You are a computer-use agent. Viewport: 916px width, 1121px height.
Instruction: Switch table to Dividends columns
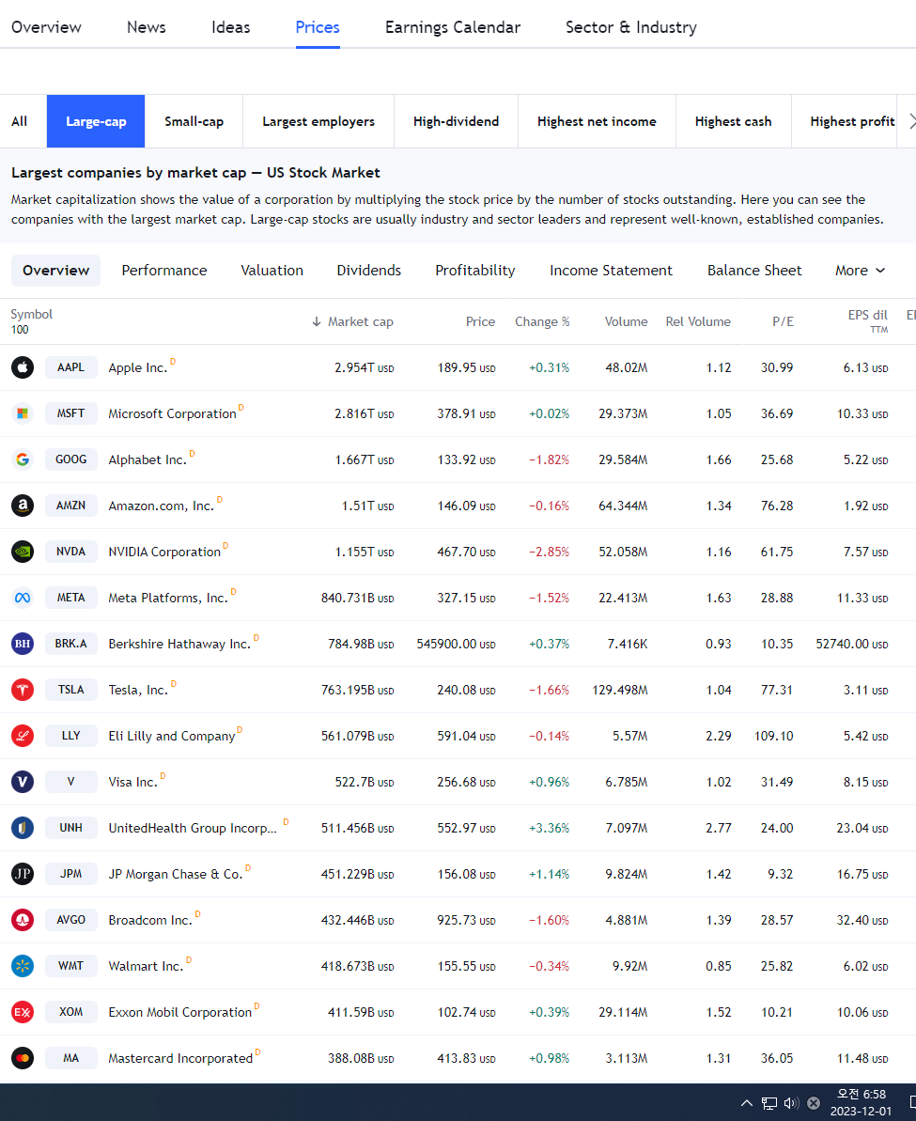[x=369, y=271]
